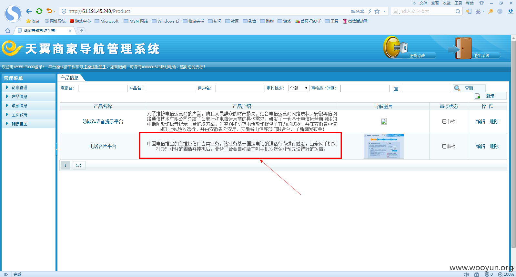Screen dimensions: 516x277
Task: Open 游戏中心 bookmark
Action: click(80, 21)
